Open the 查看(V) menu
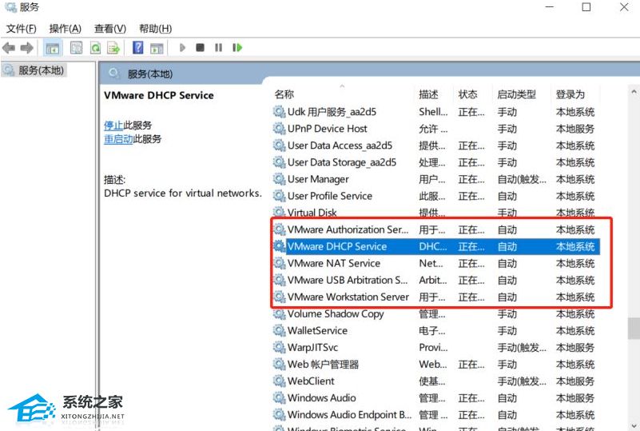 tap(110, 29)
